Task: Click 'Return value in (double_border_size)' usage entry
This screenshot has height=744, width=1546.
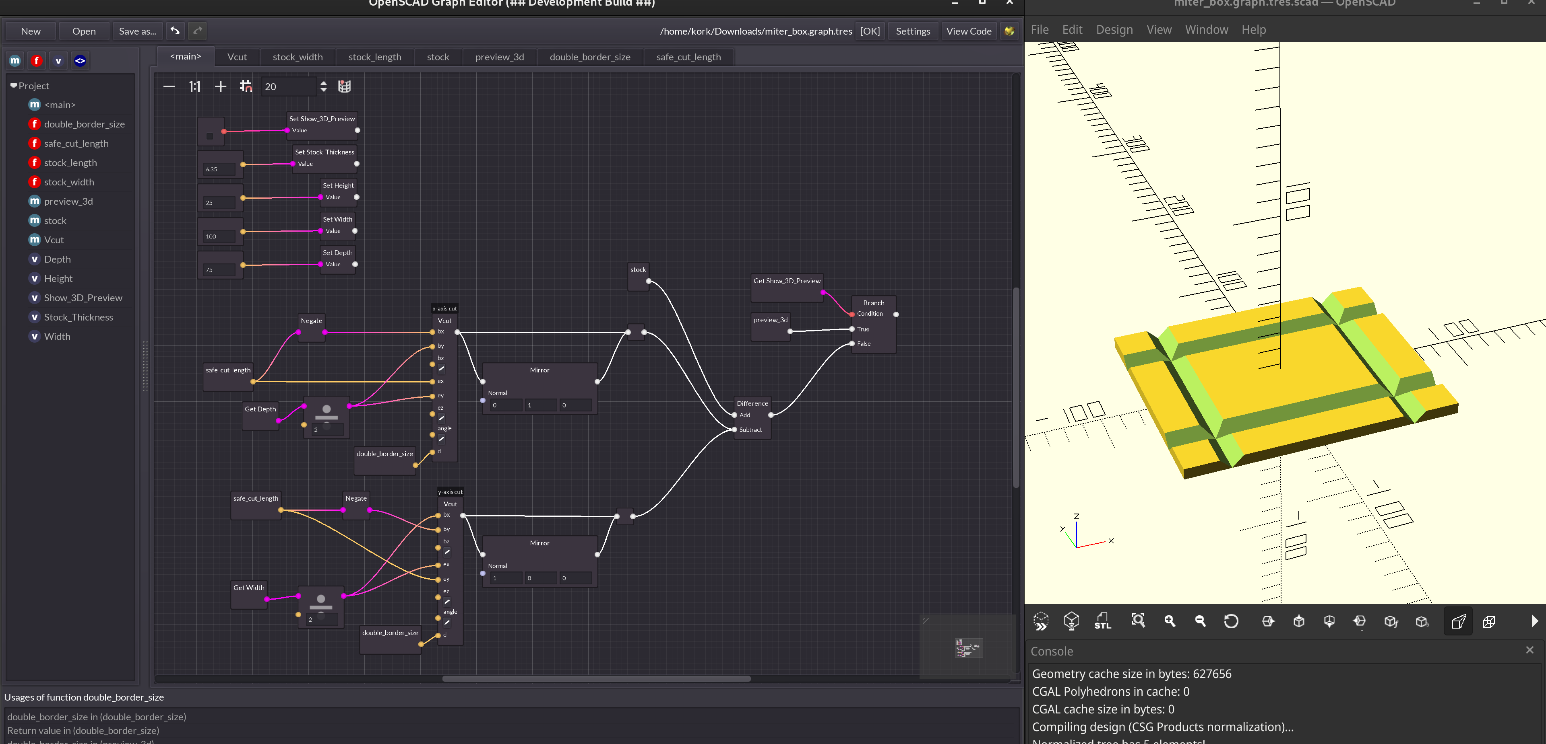Action: pyautogui.click(x=83, y=730)
